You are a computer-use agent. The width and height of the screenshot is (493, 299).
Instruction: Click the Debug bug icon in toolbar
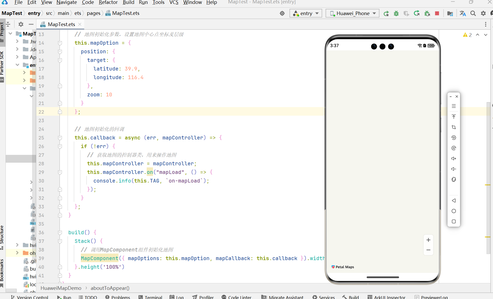click(x=396, y=13)
